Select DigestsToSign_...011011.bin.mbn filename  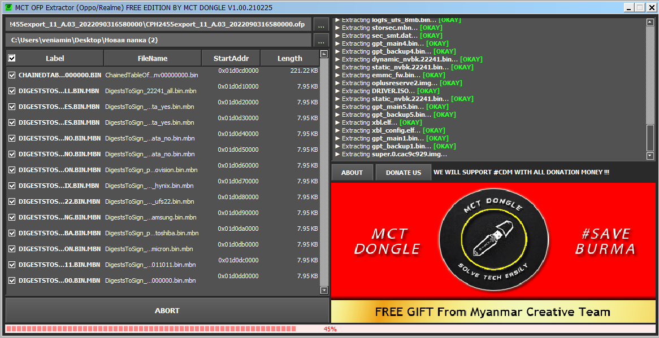point(150,265)
